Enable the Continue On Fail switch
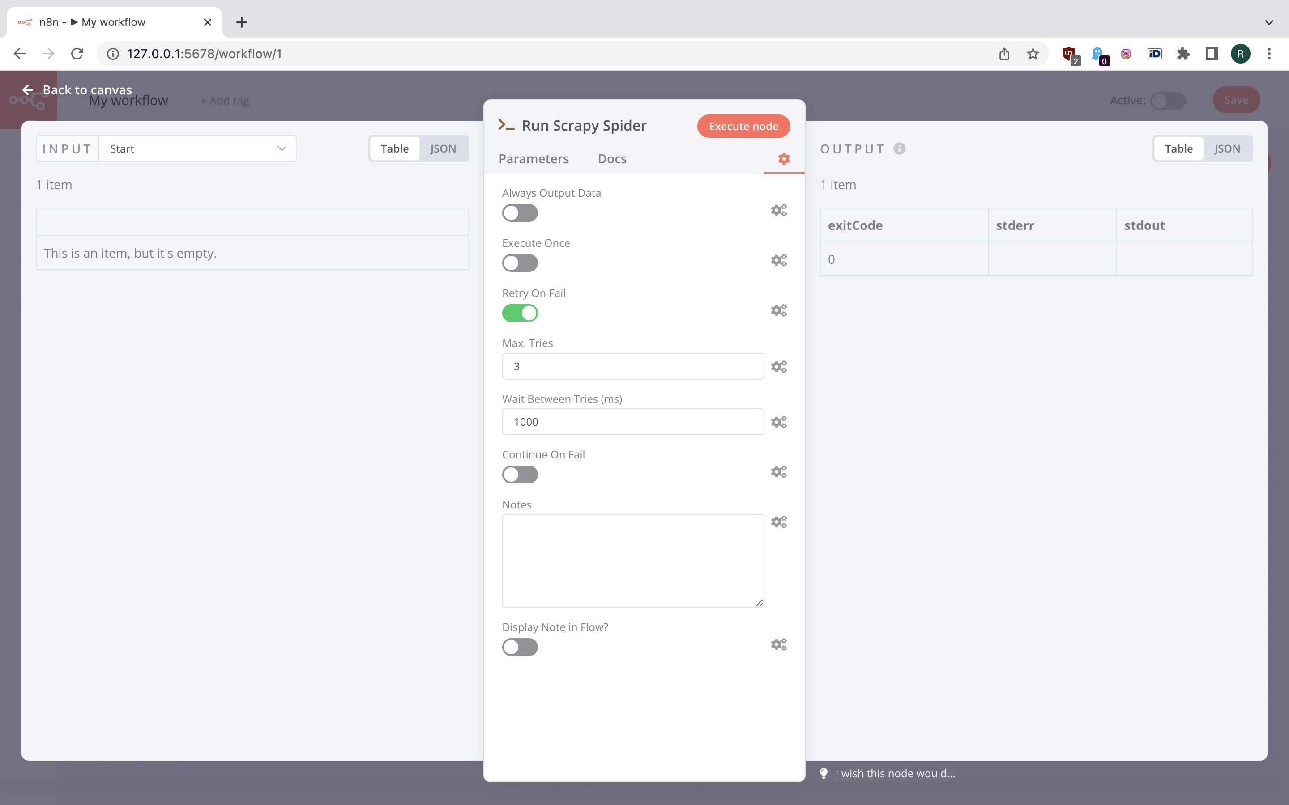Image resolution: width=1289 pixels, height=805 pixels. 520,475
